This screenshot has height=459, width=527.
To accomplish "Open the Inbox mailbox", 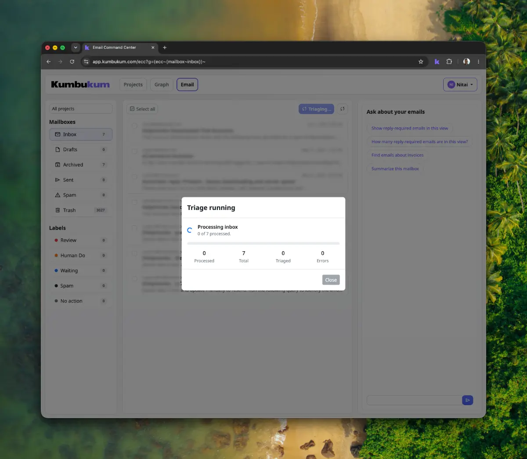I will (x=81, y=134).
